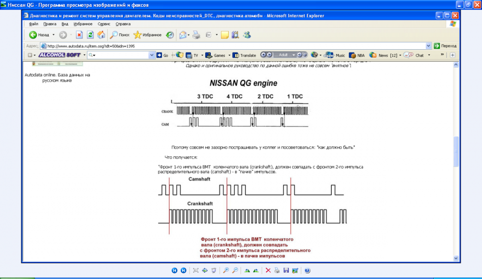Open image for editing
The image size is (482, 279).
coord(295,271)
